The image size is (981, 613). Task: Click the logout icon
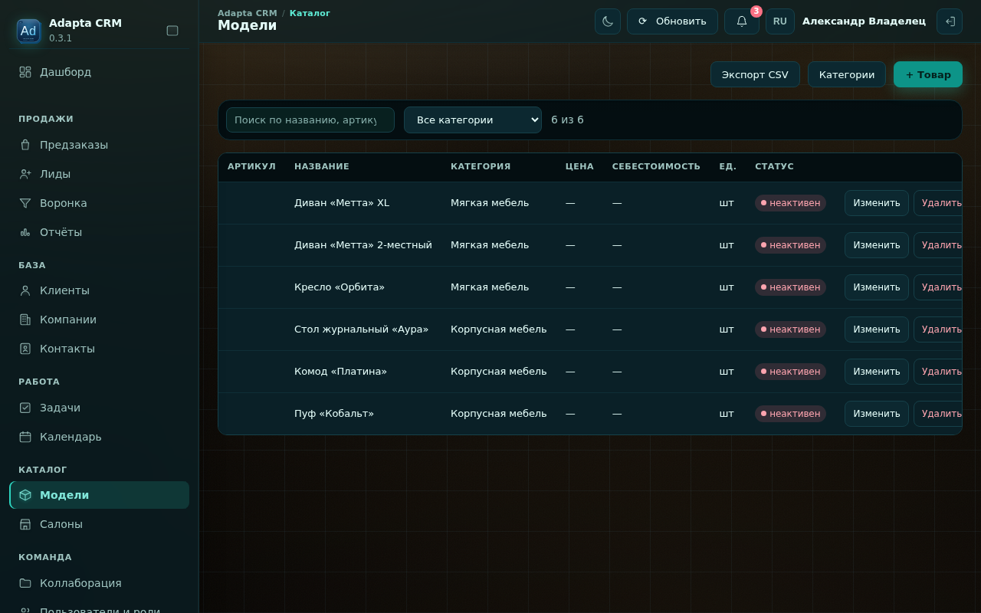(x=950, y=21)
